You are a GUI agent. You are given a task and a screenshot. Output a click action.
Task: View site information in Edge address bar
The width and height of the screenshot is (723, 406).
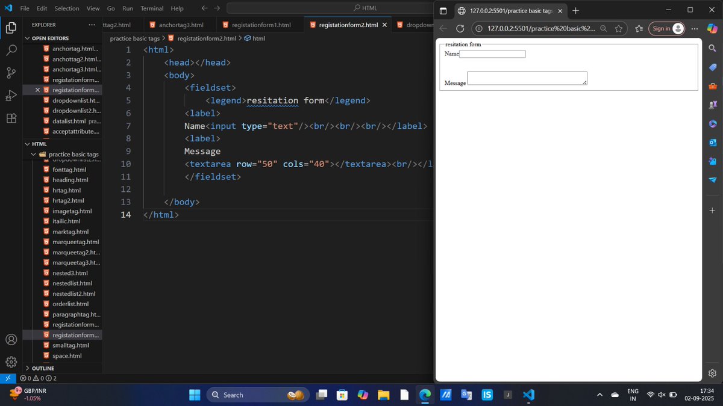478,28
